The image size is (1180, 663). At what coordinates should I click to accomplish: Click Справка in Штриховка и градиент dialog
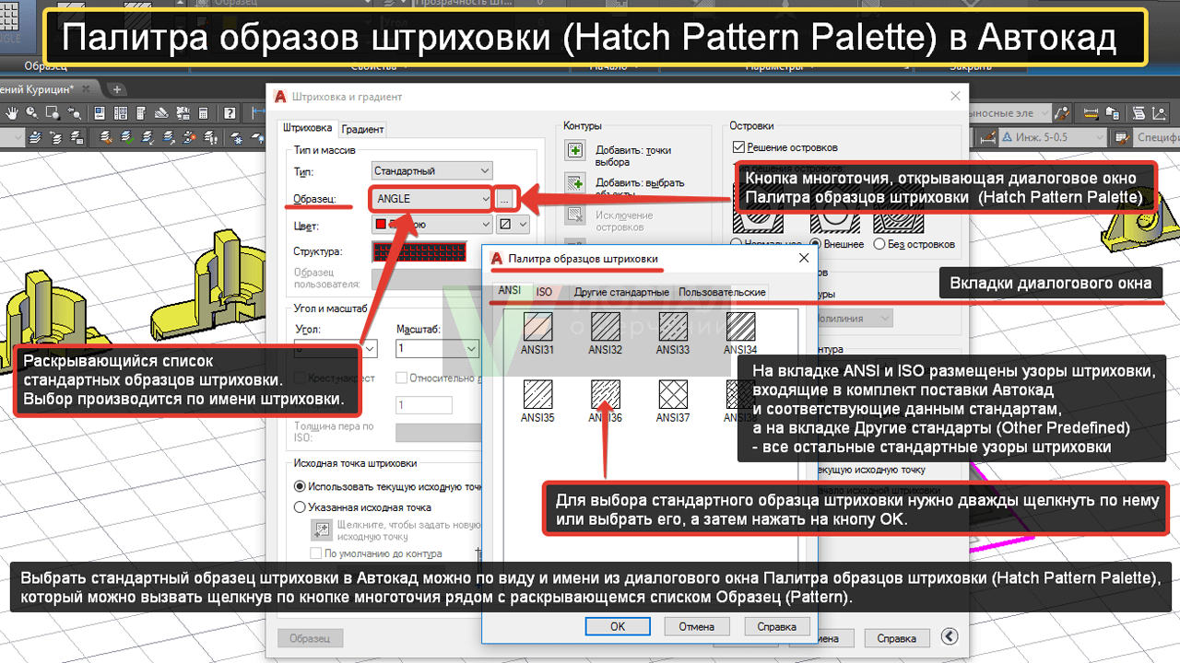pyautogui.click(x=896, y=638)
